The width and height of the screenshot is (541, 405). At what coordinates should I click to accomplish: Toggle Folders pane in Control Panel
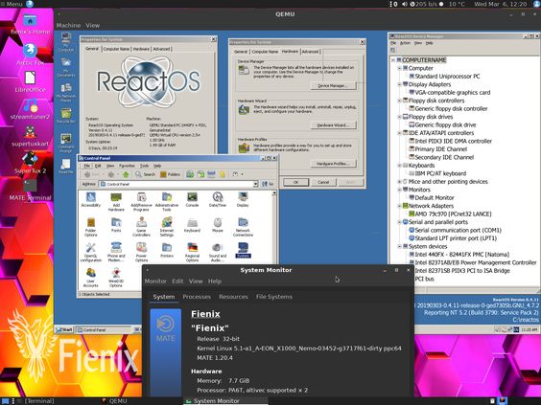point(170,174)
